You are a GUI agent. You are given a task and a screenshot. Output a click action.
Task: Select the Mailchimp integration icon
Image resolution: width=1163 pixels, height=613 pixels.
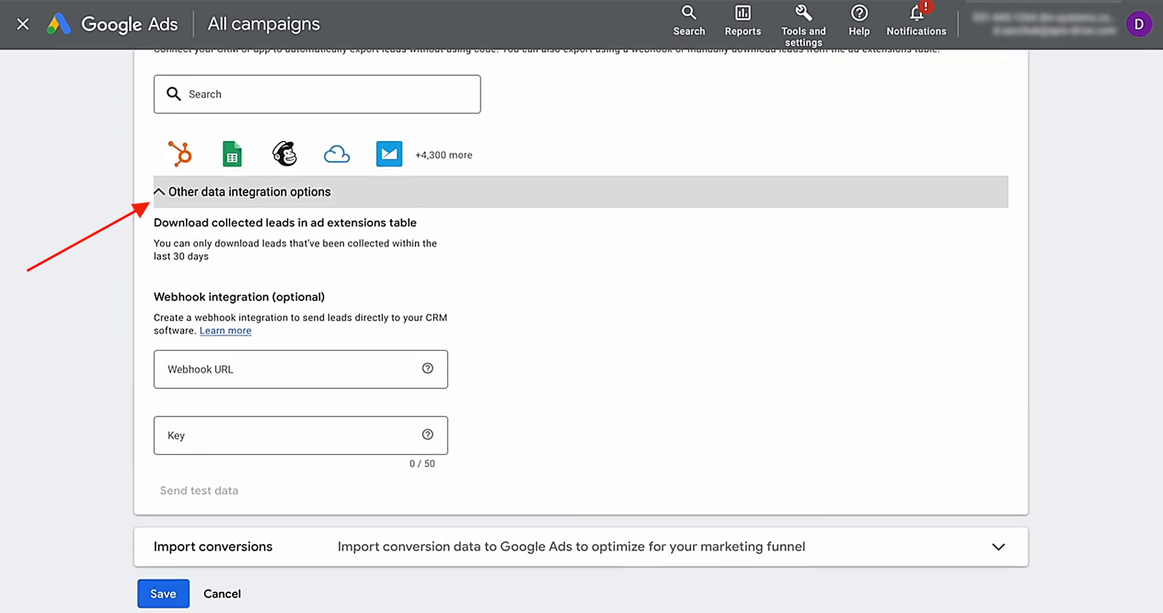(285, 154)
